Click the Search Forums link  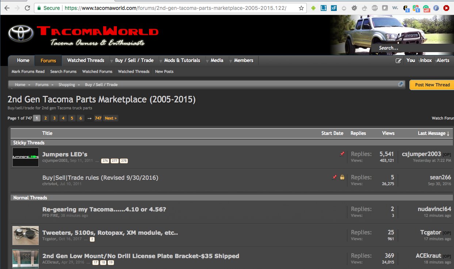click(63, 71)
